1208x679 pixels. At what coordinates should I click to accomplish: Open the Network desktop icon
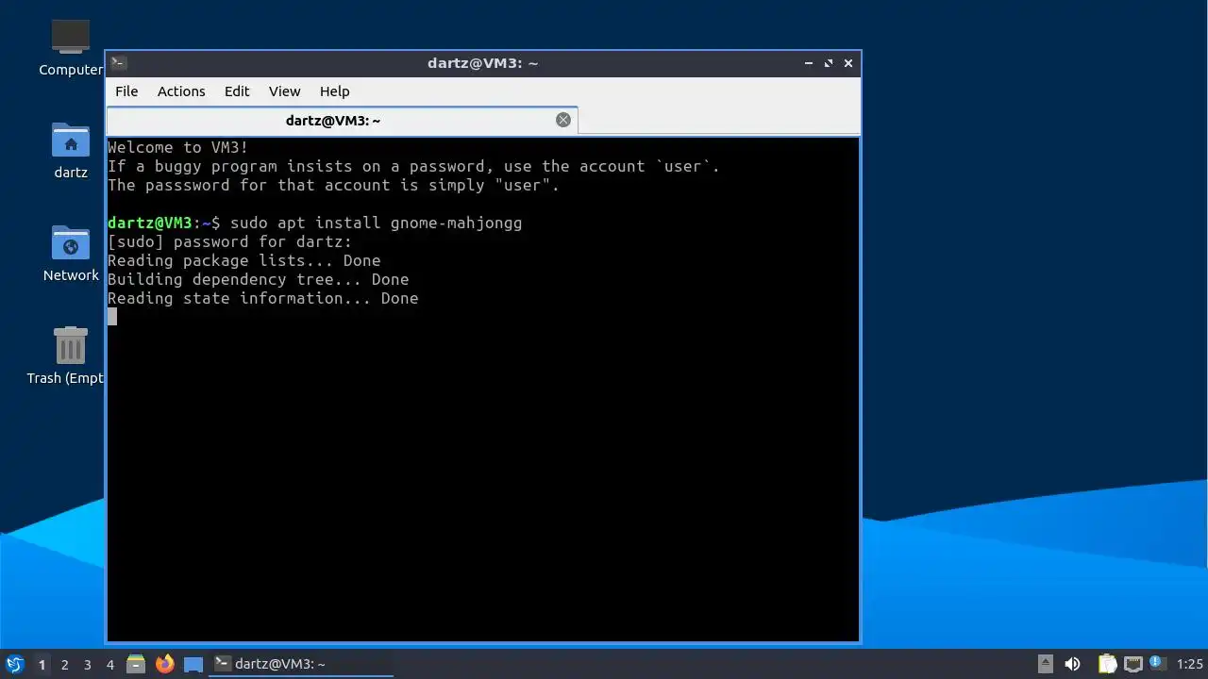(x=71, y=243)
